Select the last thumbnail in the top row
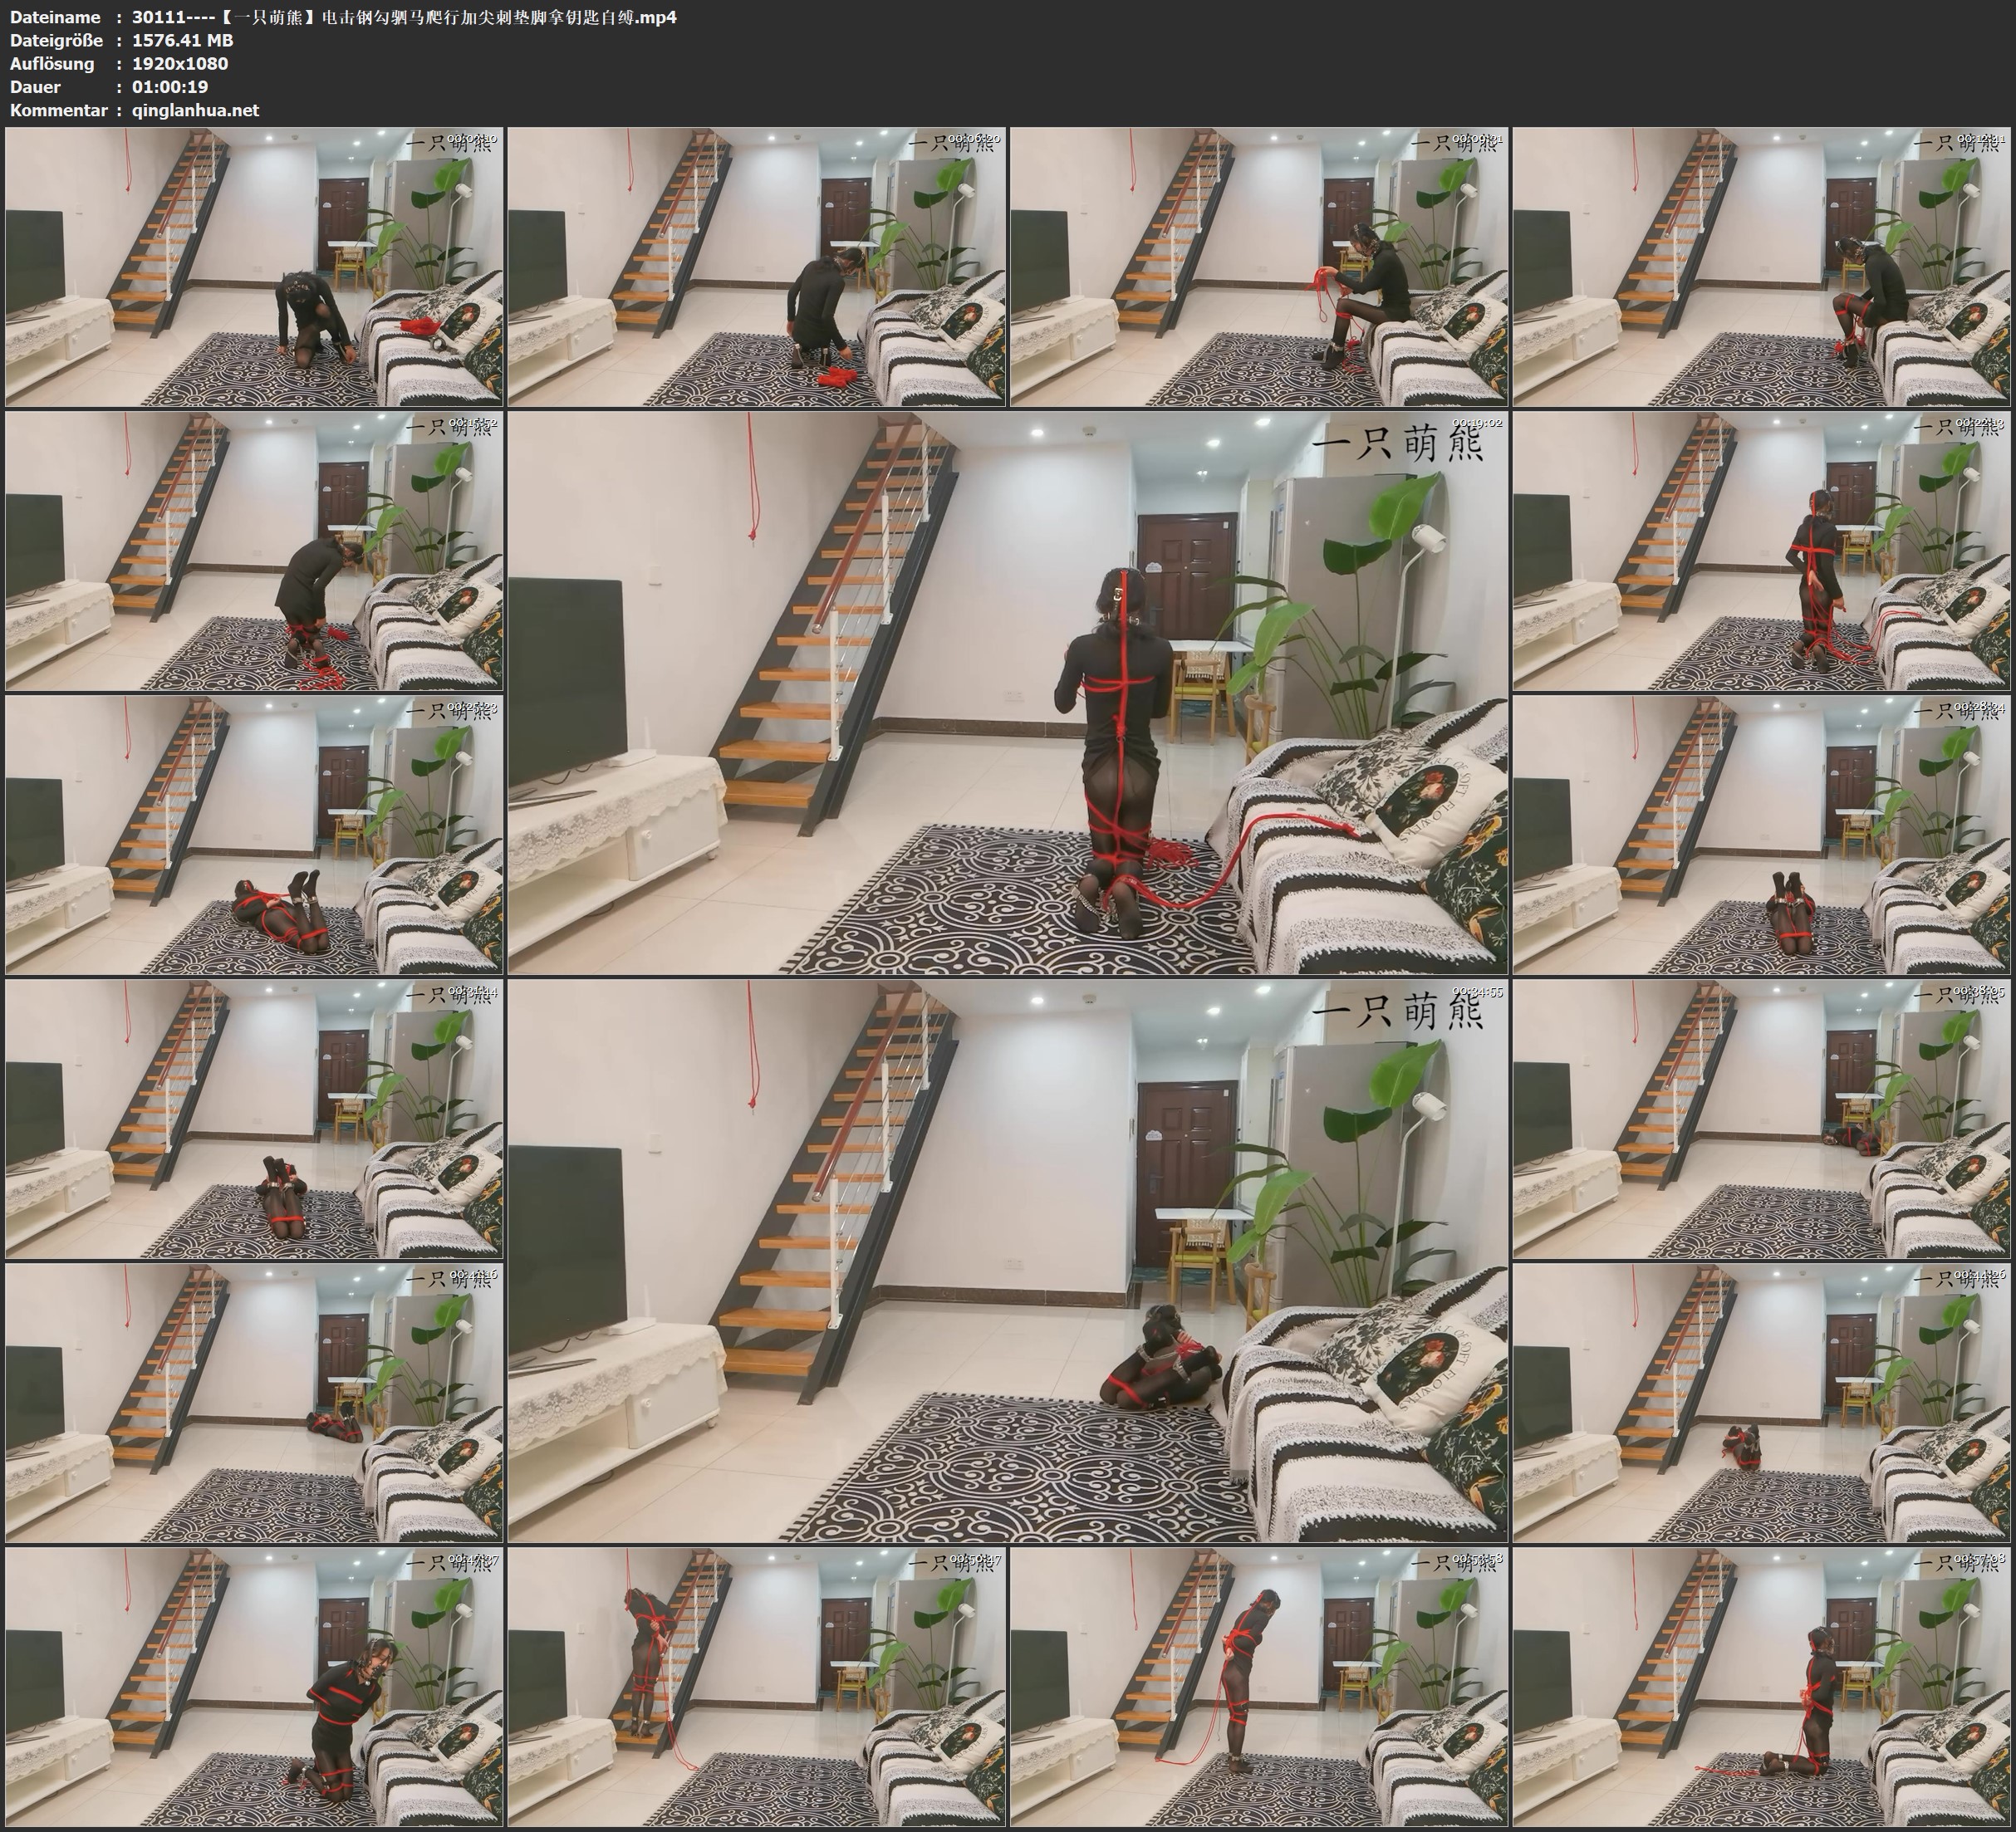The image size is (2016, 1832). pos(1762,267)
